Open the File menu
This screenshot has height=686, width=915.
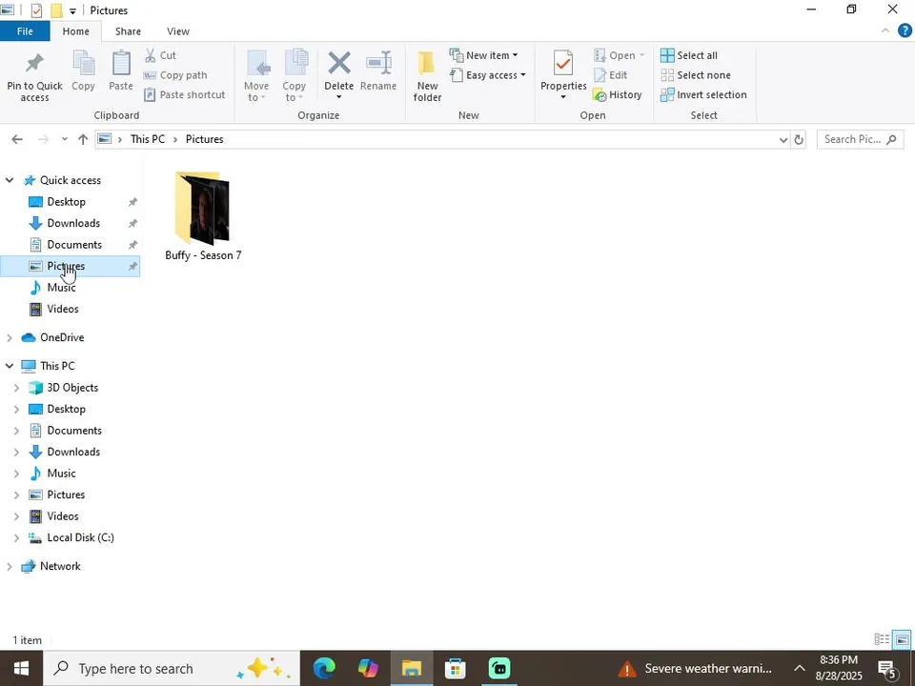(x=25, y=31)
